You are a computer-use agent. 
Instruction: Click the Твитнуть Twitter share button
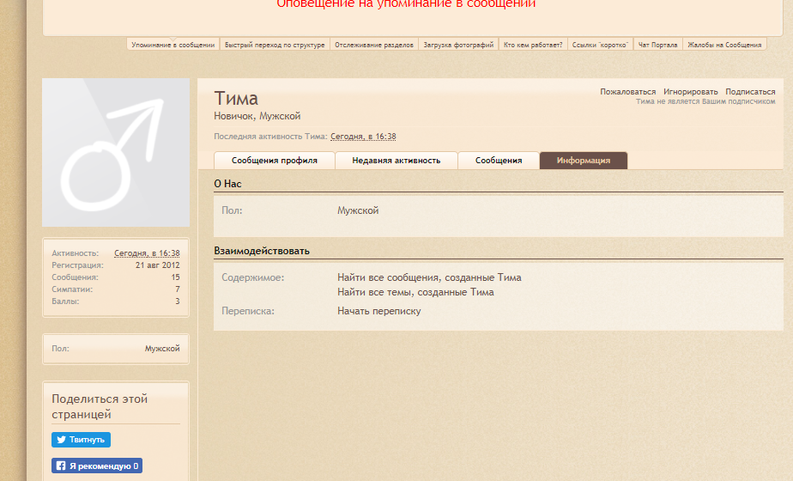tap(81, 440)
